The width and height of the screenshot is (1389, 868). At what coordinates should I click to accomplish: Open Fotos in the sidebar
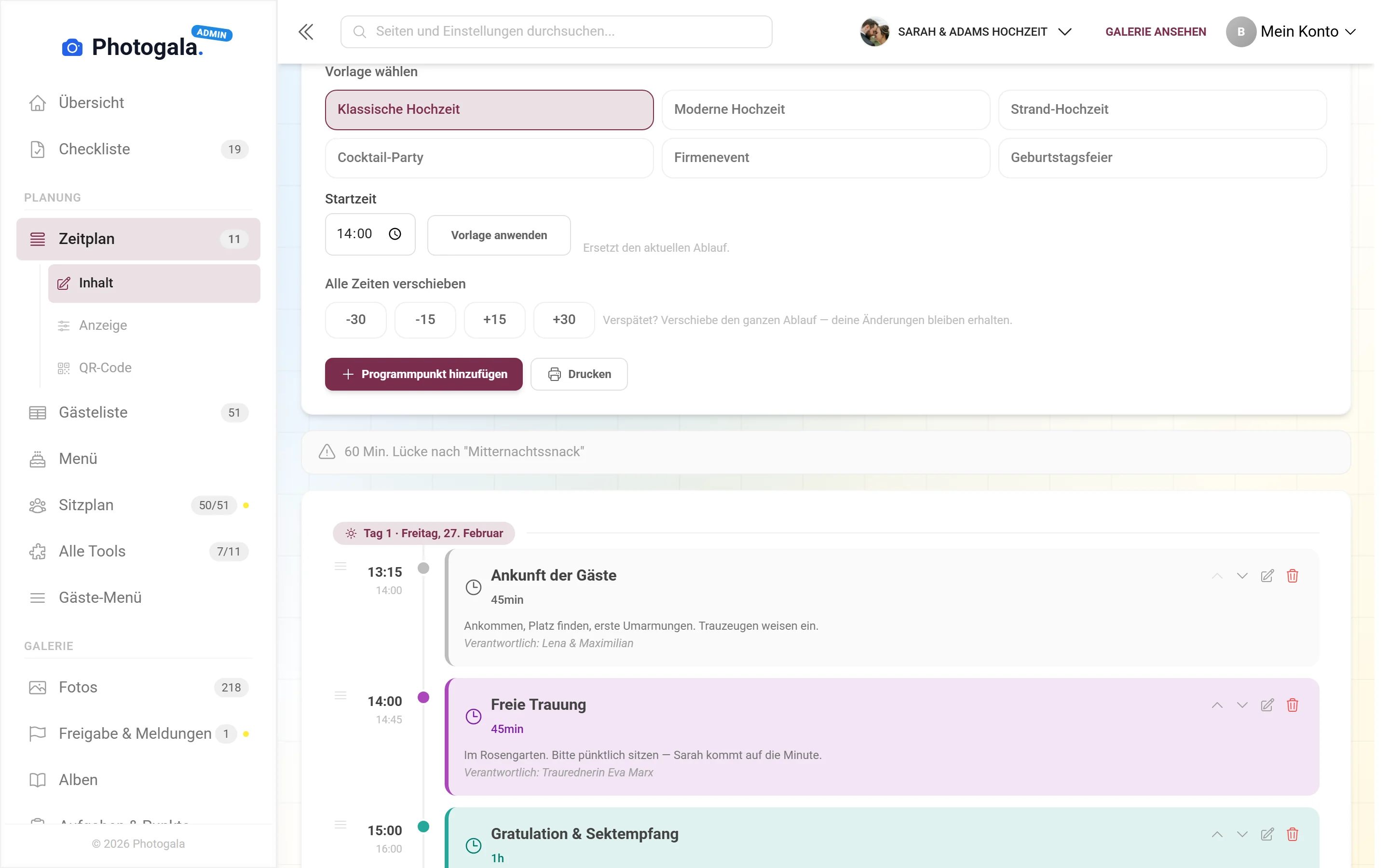(x=138, y=688)
